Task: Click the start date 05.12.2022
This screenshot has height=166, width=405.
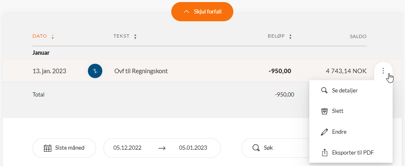Action: tap(128, 148)
